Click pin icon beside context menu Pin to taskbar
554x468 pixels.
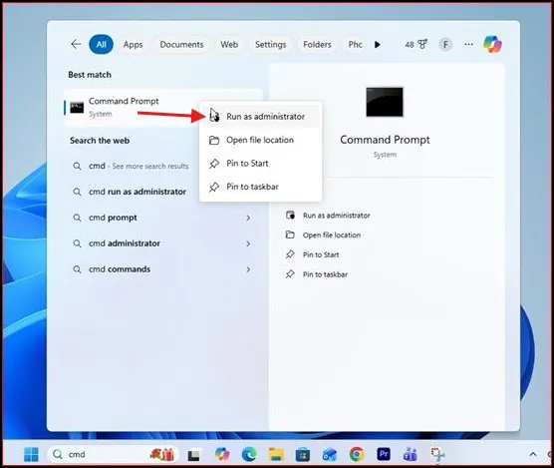[x=214, y=187]
